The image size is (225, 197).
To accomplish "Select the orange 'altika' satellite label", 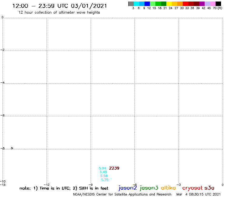I will 168,188.
